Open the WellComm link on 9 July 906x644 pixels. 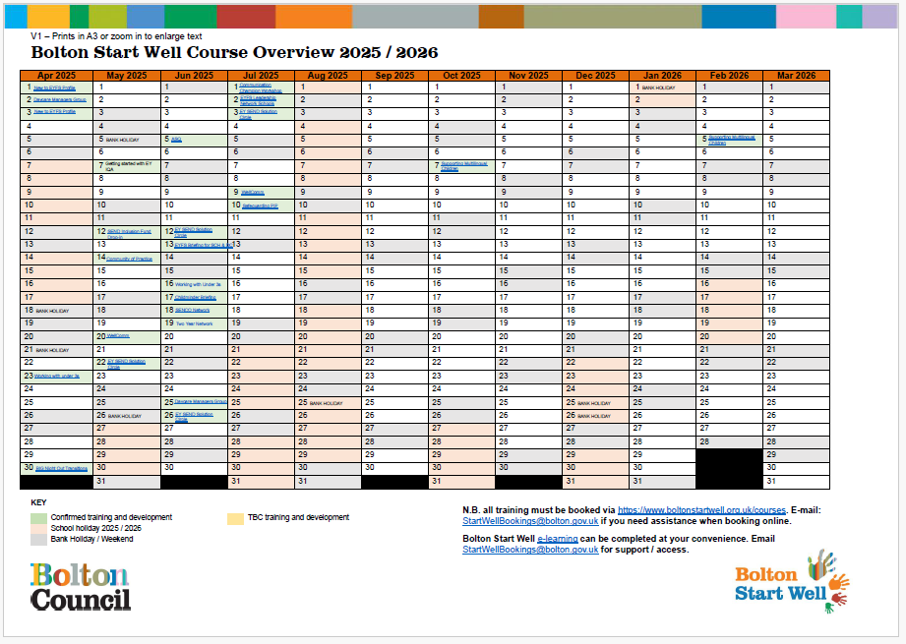click(253, 193)
